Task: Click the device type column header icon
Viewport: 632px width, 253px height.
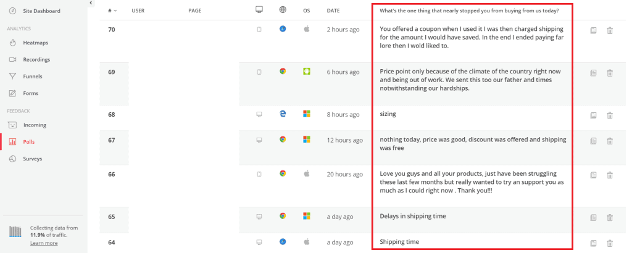Action: 259,10
